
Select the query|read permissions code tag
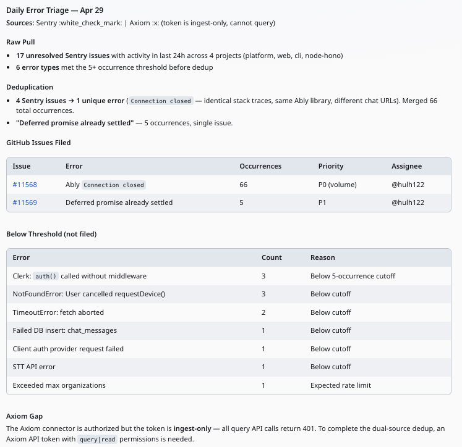[97, 440]
